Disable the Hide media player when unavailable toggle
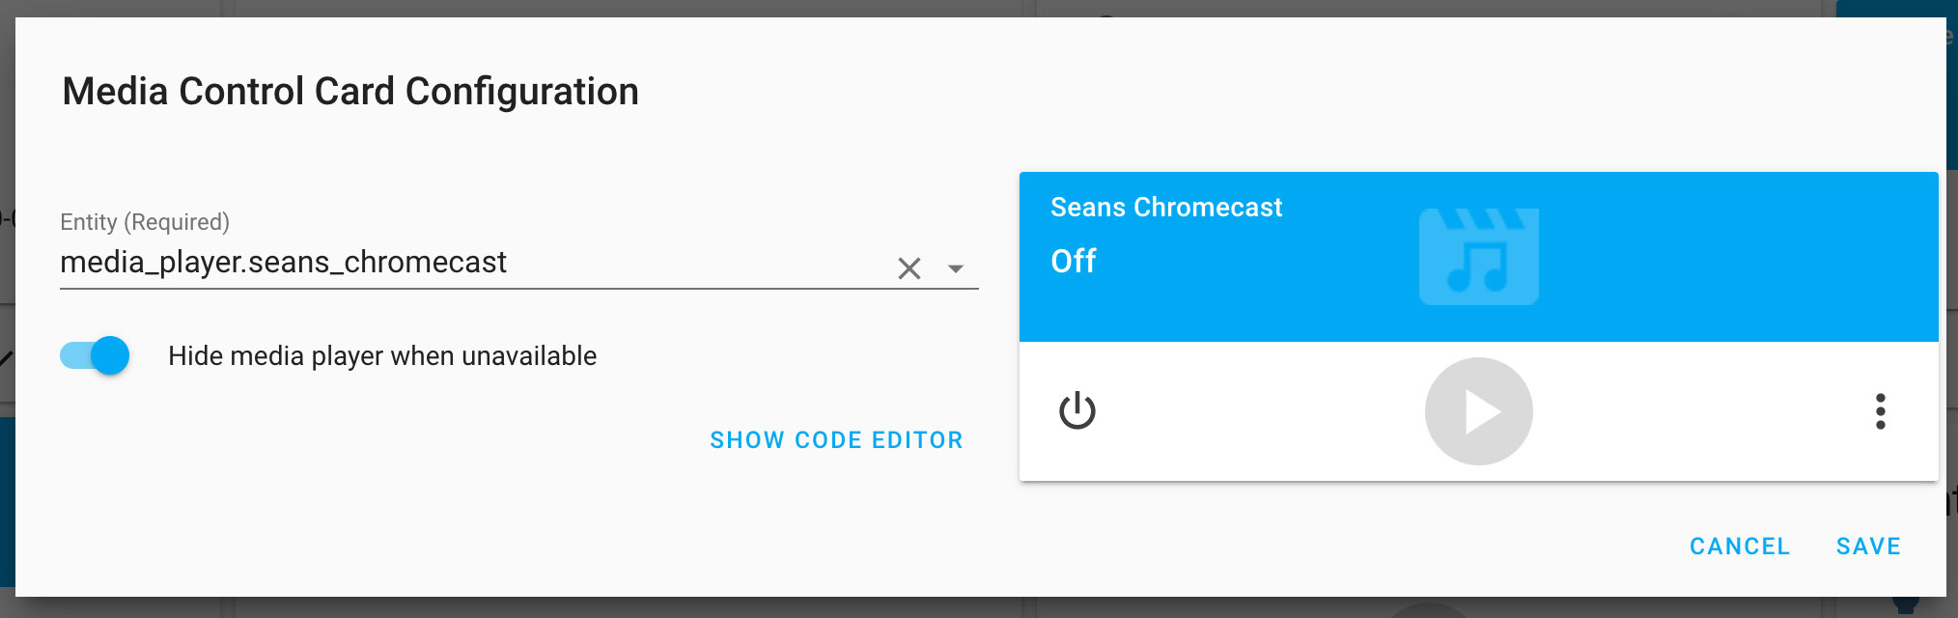 click(94, 355)
